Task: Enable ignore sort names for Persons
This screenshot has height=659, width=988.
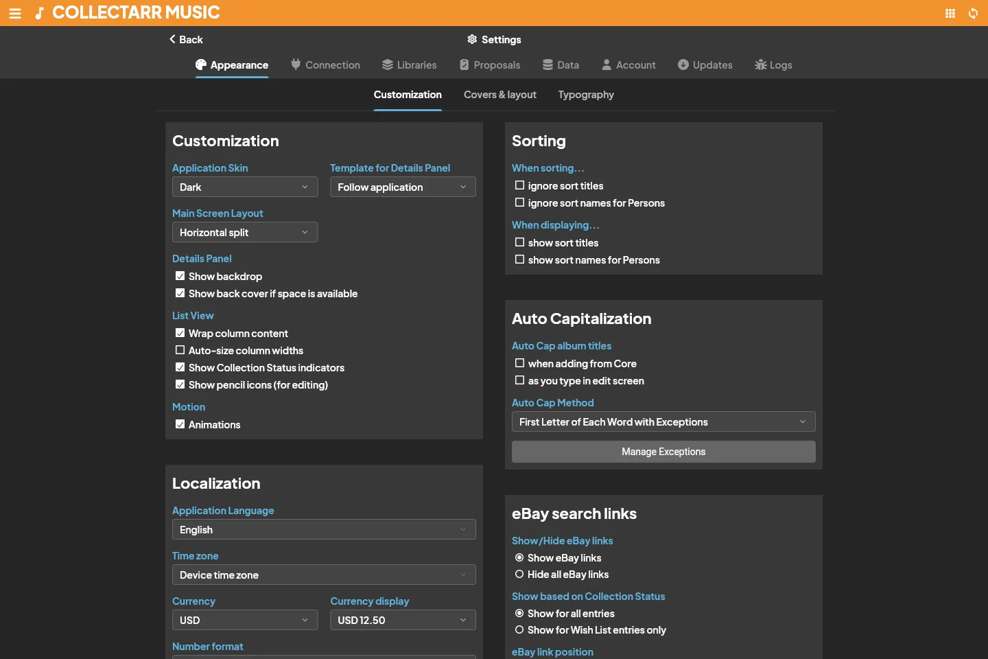Action: coord(519,203)
